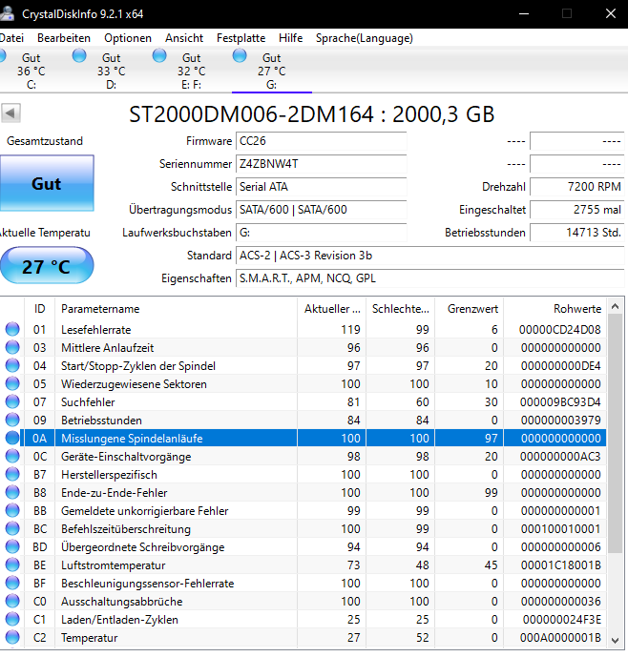
Task: Click status orb of Misslungene Spindelanläufe
Action: pyautogui.click(x=12, y=438)
